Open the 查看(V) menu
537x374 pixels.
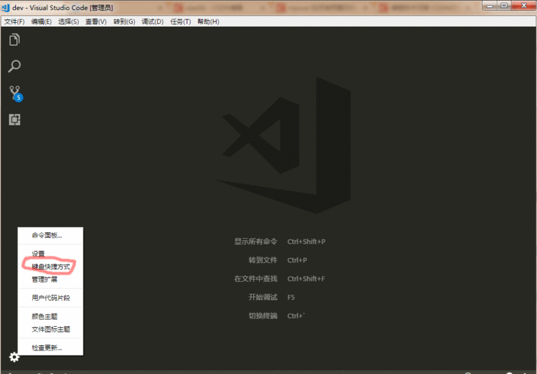point(96,21)
